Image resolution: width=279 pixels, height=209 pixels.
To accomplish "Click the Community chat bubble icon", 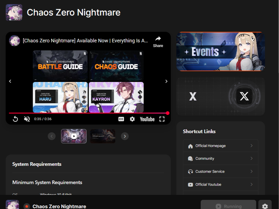I will tap(190, 159).
